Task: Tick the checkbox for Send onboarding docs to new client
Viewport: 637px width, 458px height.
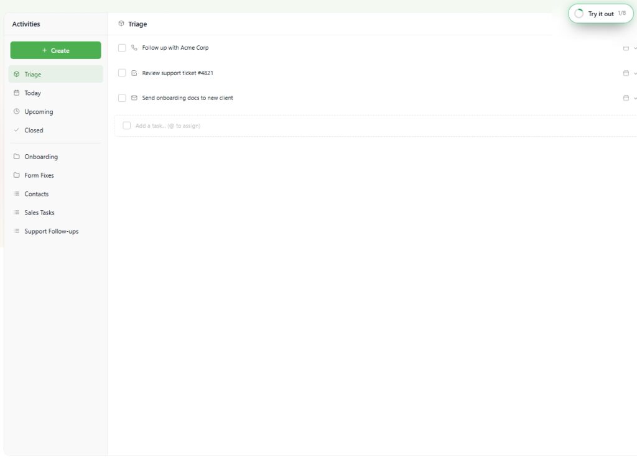Action: 122,98
